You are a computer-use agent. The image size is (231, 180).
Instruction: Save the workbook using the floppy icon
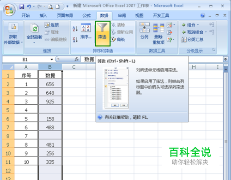point(22,6)
